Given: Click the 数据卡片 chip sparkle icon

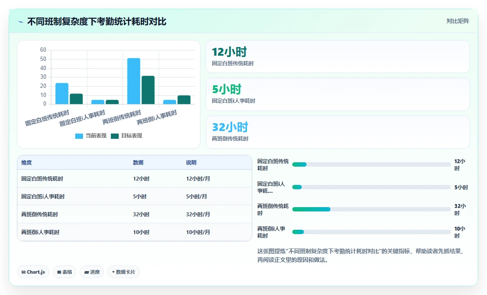Looking at the screenshot, I should coord(113,272).
